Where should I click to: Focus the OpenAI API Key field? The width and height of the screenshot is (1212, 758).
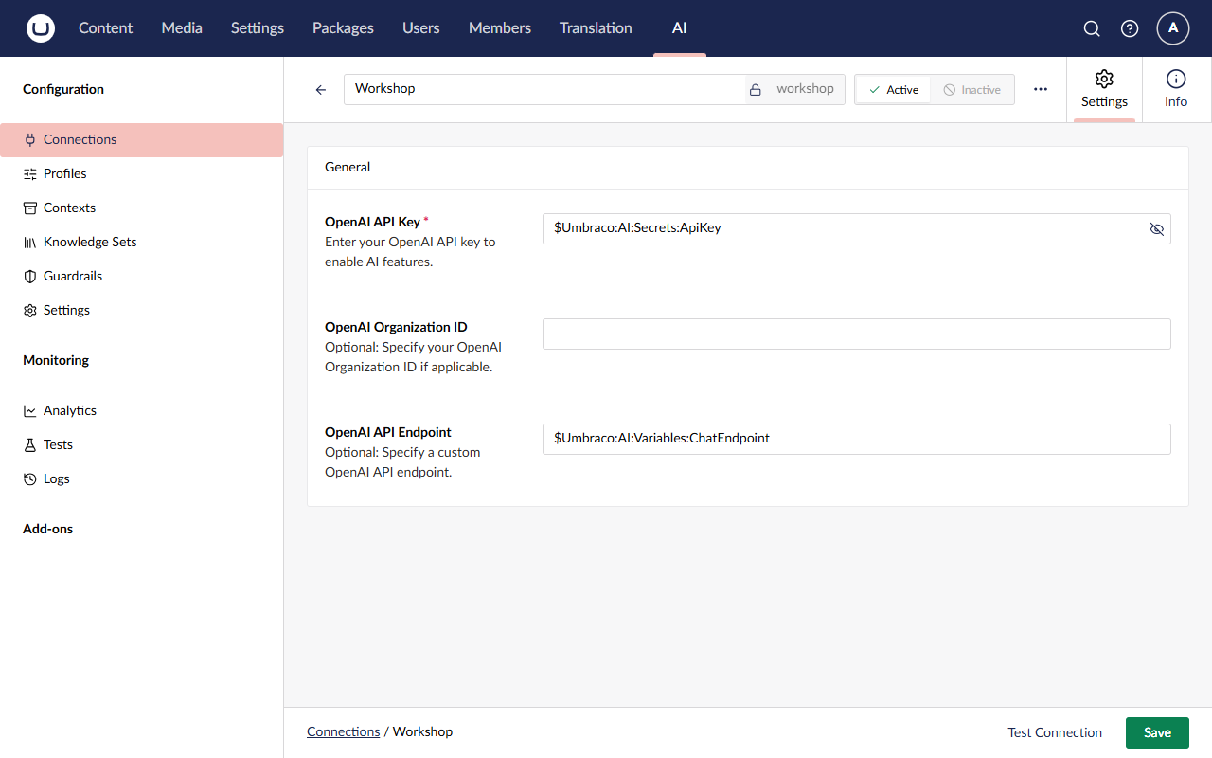click(846, 228)
